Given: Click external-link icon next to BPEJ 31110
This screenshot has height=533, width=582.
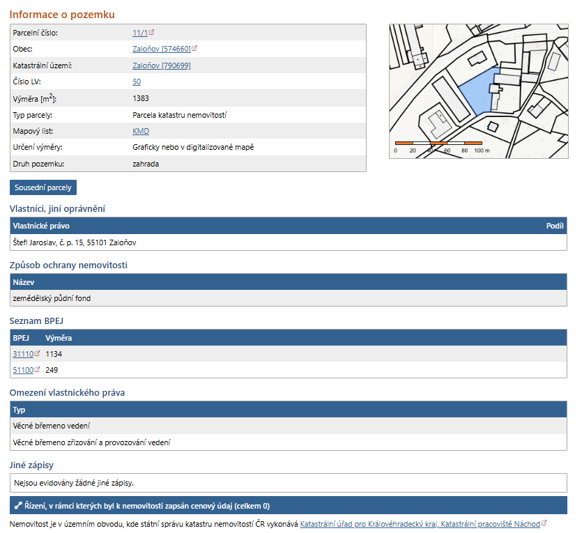Looking at the screenshot, I should (38, 354).
